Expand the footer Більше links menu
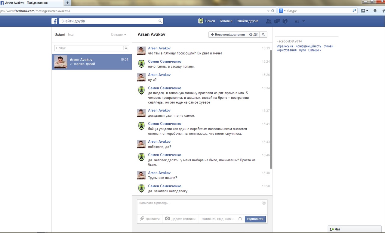Viewport: 385px width, 233px height. 315,50
